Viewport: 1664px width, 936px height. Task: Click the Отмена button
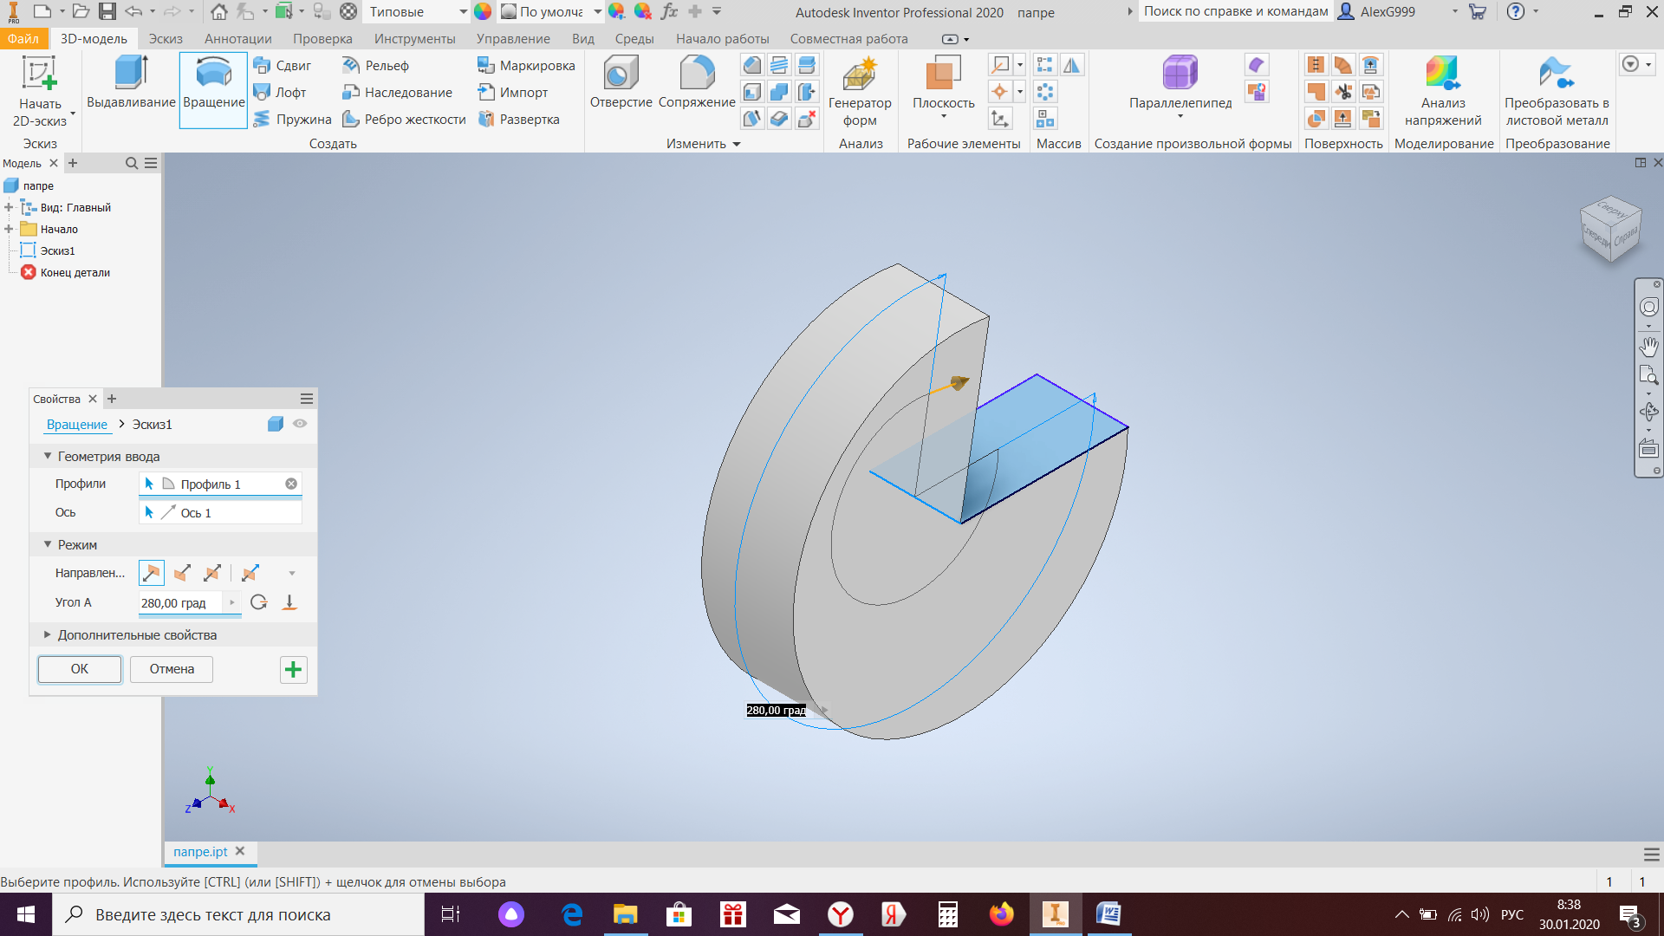pos(172,669)
